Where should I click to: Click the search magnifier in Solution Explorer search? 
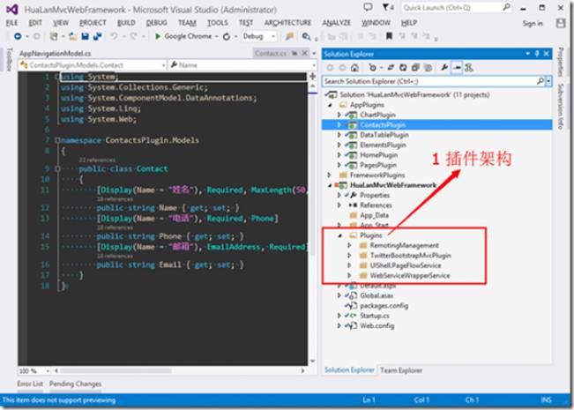540,81
